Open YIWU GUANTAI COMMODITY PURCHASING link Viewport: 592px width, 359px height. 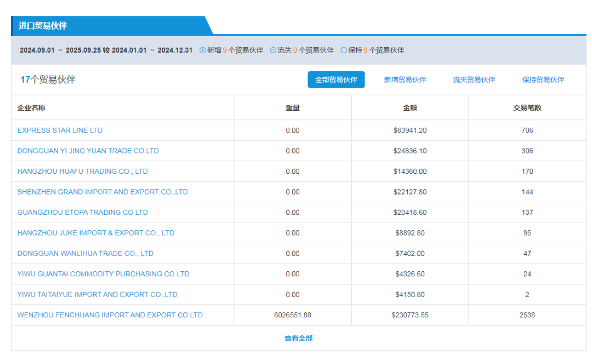[103, 274]
